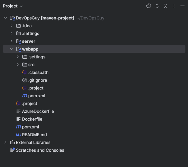
Task: Select the server label
Action: point(29,41)
